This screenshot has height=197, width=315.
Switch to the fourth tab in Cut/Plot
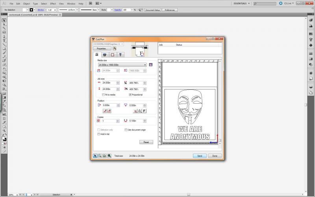click(x=120, y=55)
